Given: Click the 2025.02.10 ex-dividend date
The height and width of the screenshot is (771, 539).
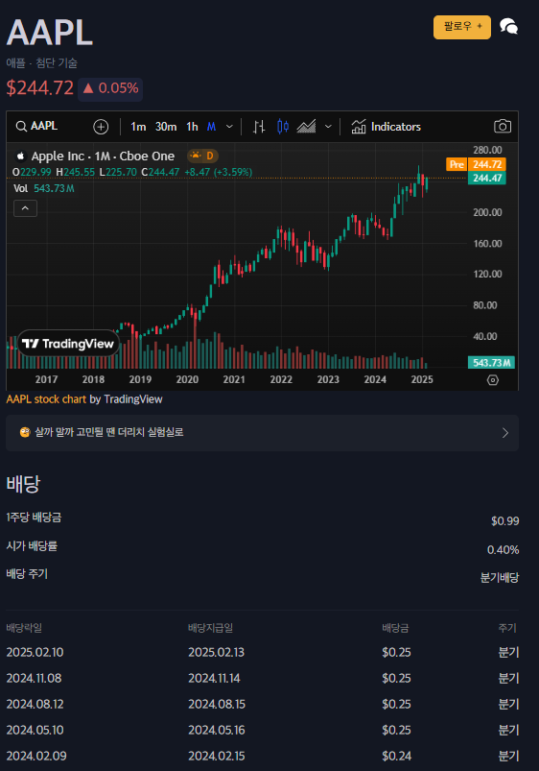Looking at the screenshot, I should pyautogui.click(x=35, y=653).
